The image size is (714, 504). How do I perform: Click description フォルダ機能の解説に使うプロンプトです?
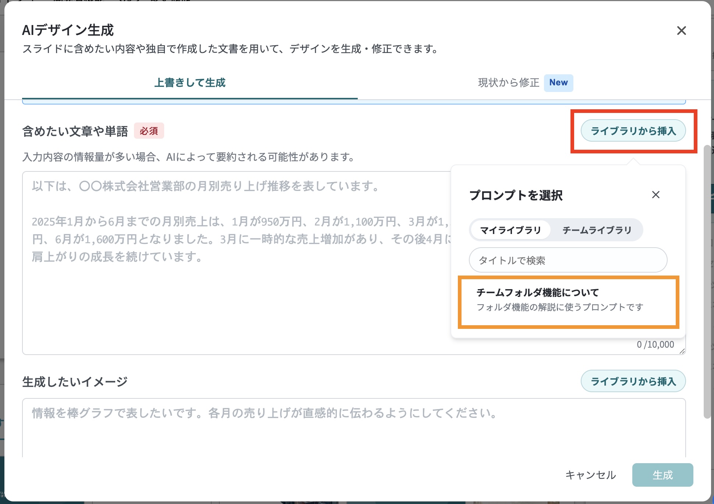[x=560, y=307]
